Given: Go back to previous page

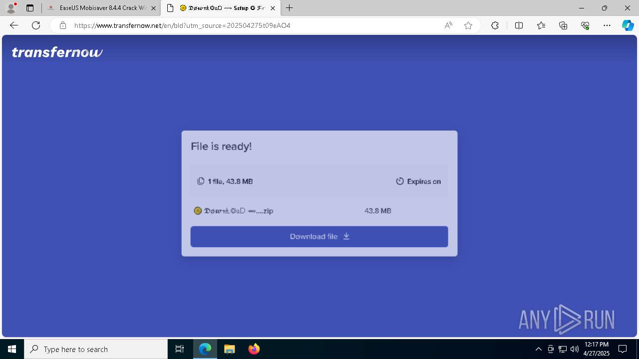Looking at the screenshot, I should [x=14, y=25].
